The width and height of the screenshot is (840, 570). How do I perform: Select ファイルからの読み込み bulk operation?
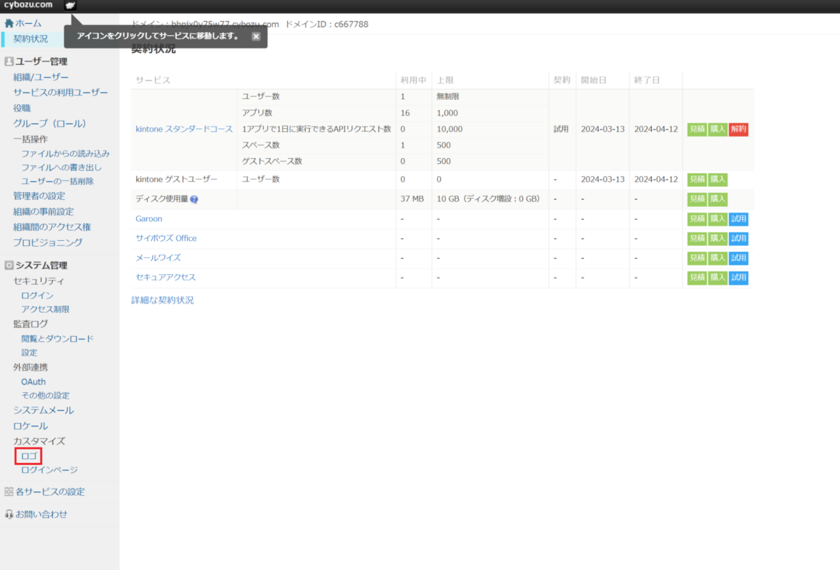[x=65, y=153]
